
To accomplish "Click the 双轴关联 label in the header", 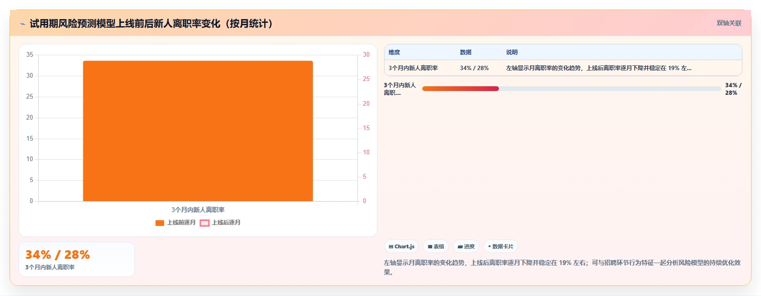I will point(729,23).
